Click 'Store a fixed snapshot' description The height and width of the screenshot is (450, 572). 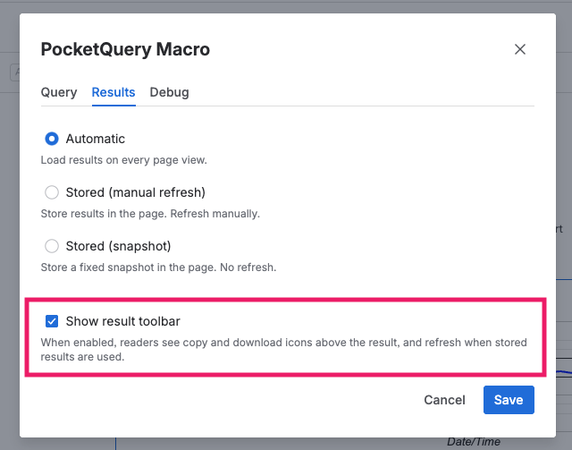pos(159,267)
